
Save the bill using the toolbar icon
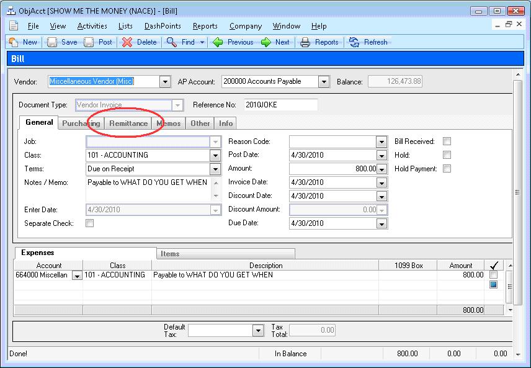click(52, 42)
